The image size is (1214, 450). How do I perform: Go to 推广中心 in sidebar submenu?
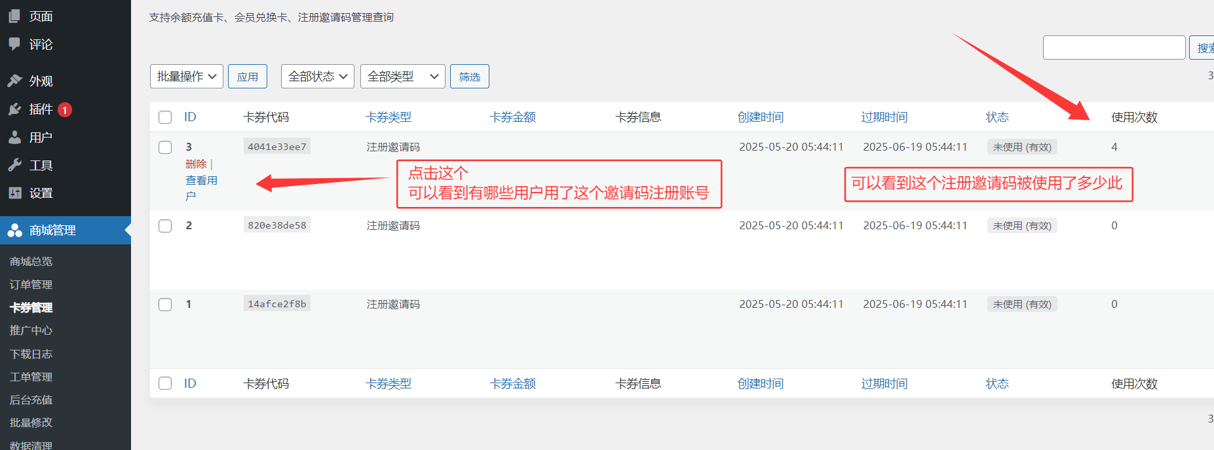(31, 330)
